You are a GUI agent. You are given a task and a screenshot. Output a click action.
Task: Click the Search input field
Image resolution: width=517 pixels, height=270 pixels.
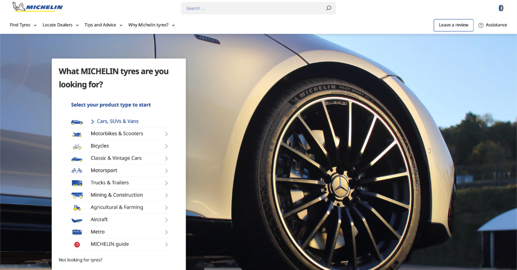click(x=258, y=8)
